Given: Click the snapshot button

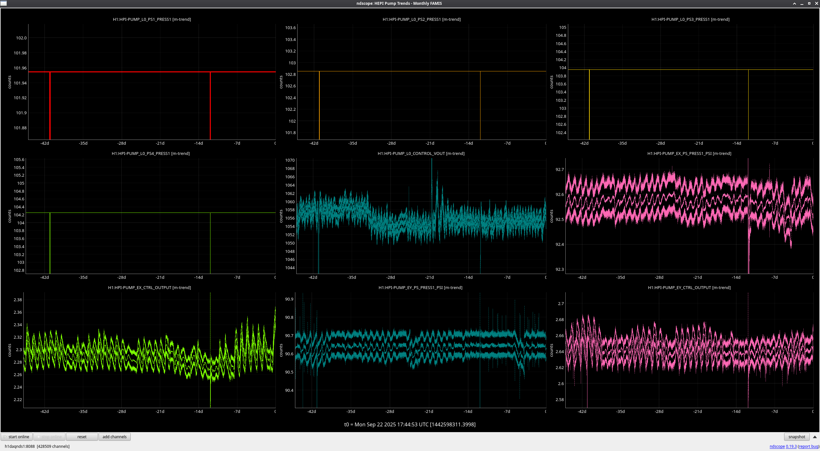Looking at the screenshot, I should click(x=796, y=437).
